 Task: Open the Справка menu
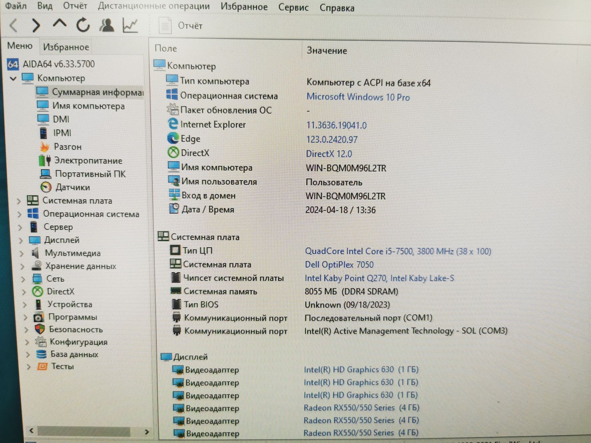click(337, 8)
